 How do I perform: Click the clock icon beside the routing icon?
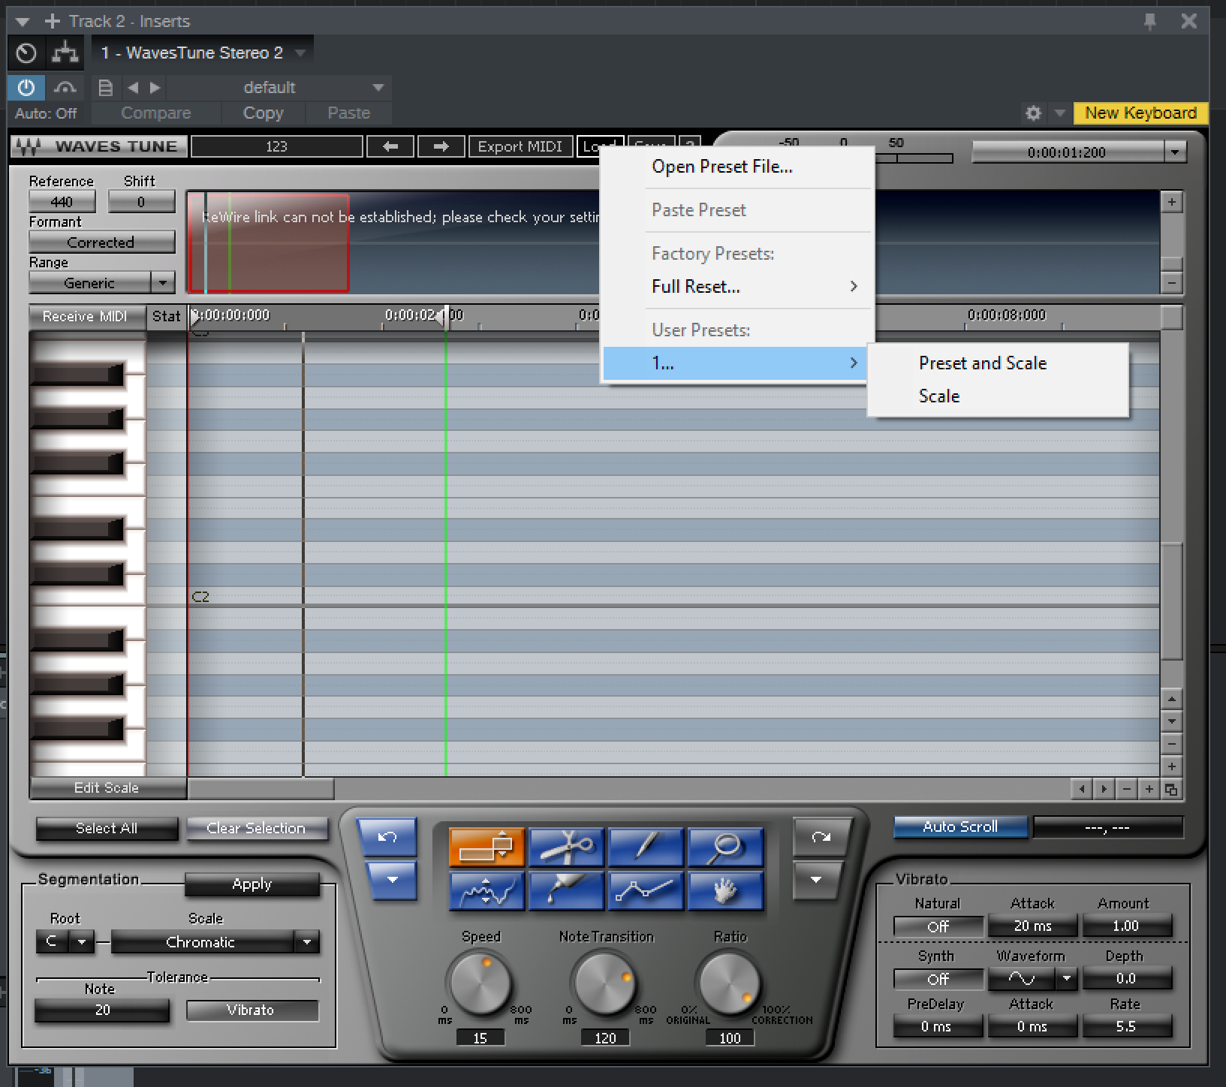pos(26,53)
